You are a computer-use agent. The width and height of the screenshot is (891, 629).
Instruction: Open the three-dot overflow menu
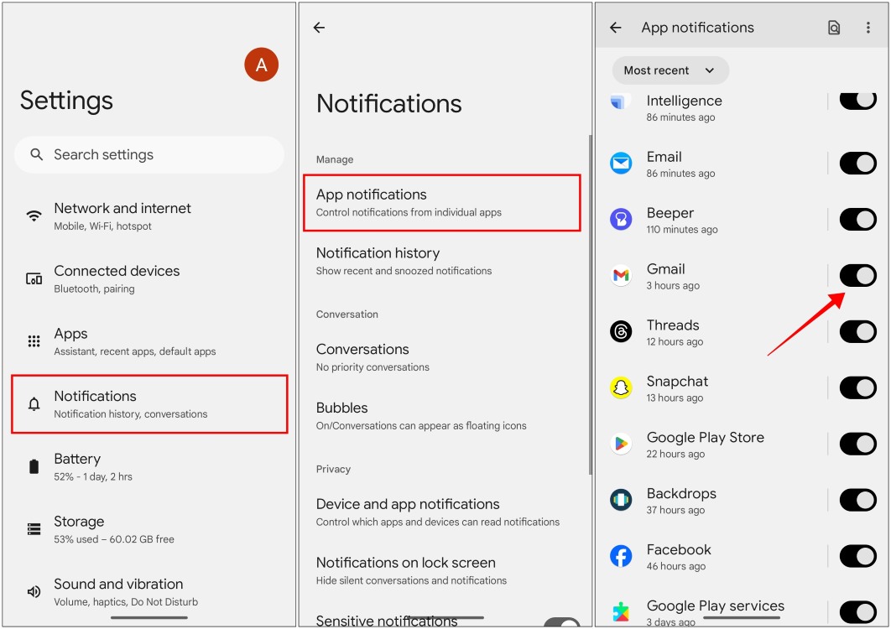coord(868,28)
